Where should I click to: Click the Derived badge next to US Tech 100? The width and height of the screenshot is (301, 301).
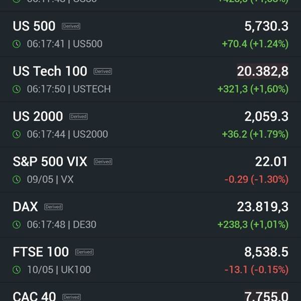tap(103, 71)
